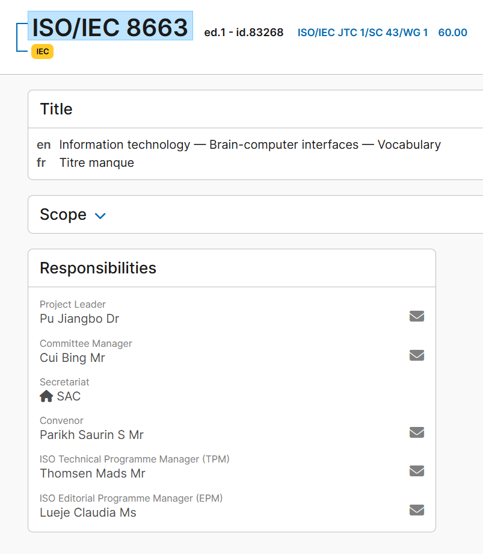This screenshot has height=554, width=483.
Task: Click the home icon beside SAC
Action: pyautogui.click(x=46, y=396)
